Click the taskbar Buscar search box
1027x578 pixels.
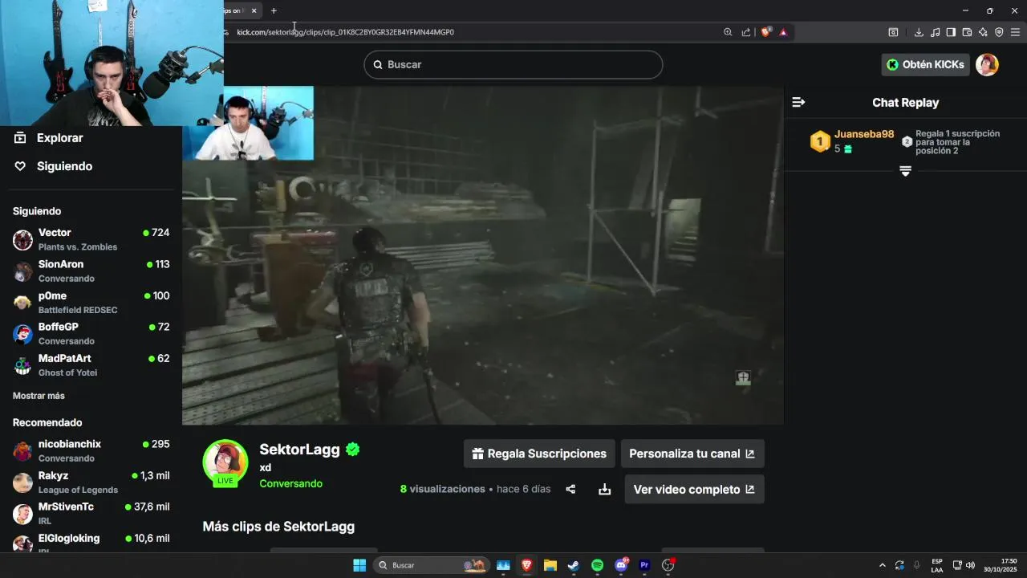(x=432, y=565)
